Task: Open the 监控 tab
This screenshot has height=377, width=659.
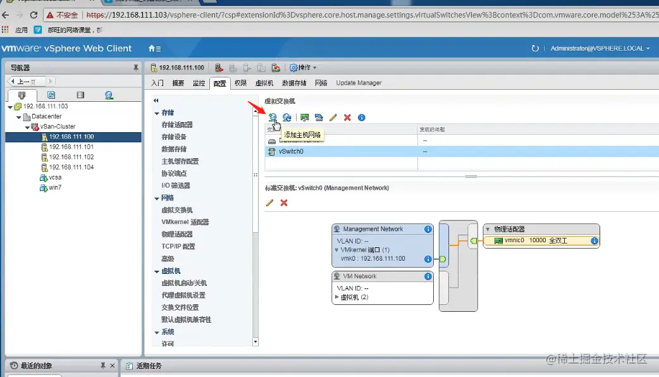Action: 199,83
